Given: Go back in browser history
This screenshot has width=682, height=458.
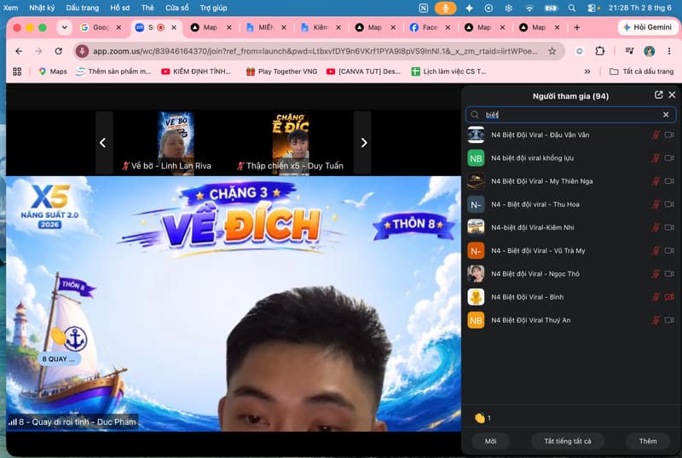Looking at the screenshot, I should (x=19, y=51).
